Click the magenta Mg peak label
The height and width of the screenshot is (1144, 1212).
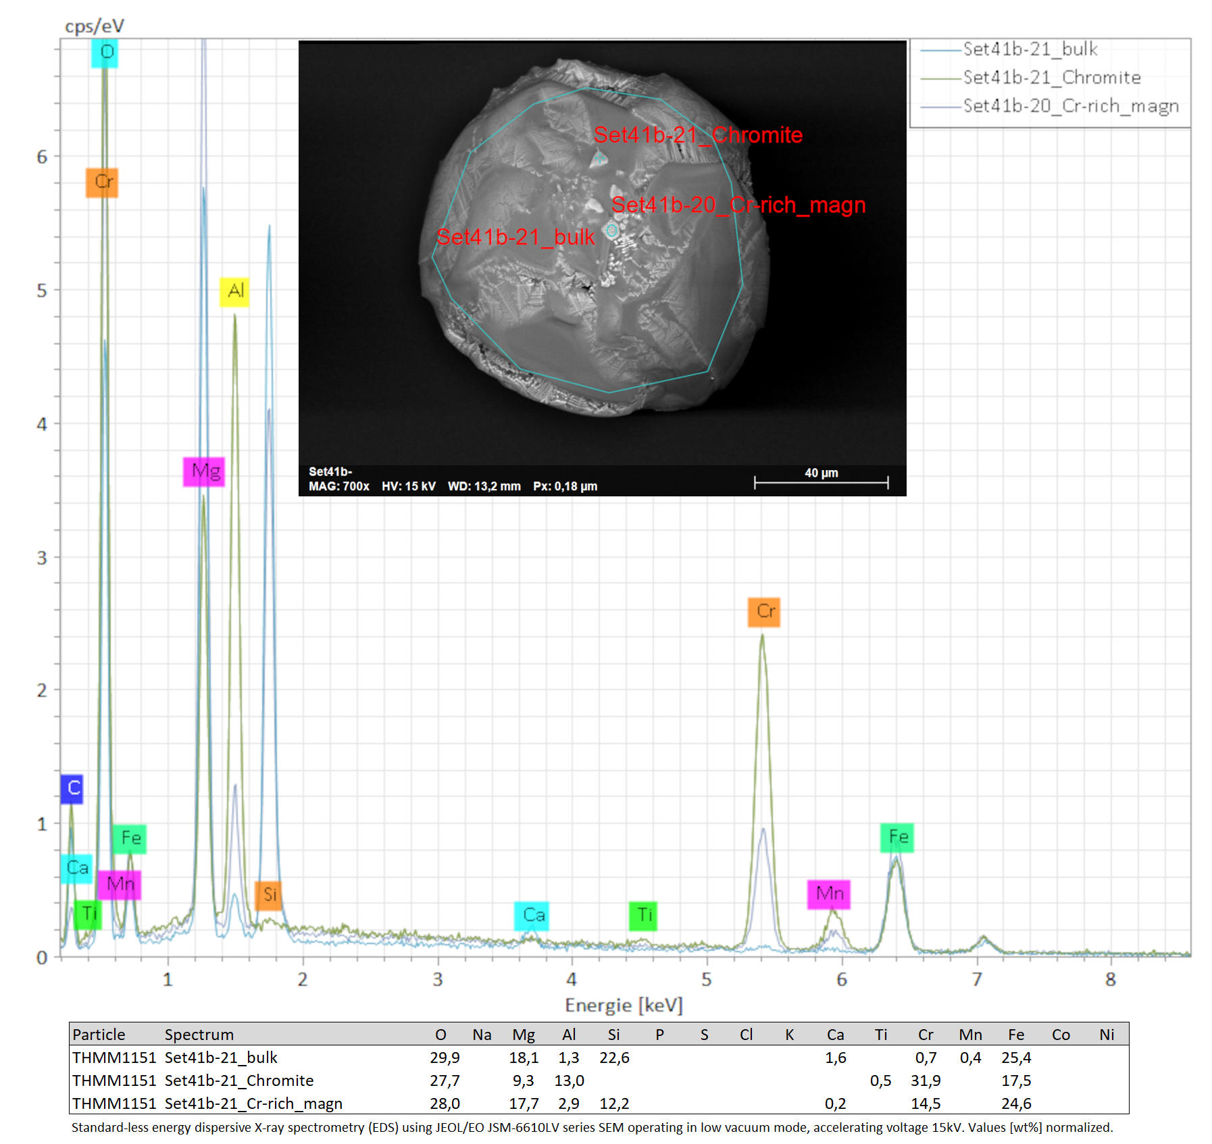click(x=204, y=471)
